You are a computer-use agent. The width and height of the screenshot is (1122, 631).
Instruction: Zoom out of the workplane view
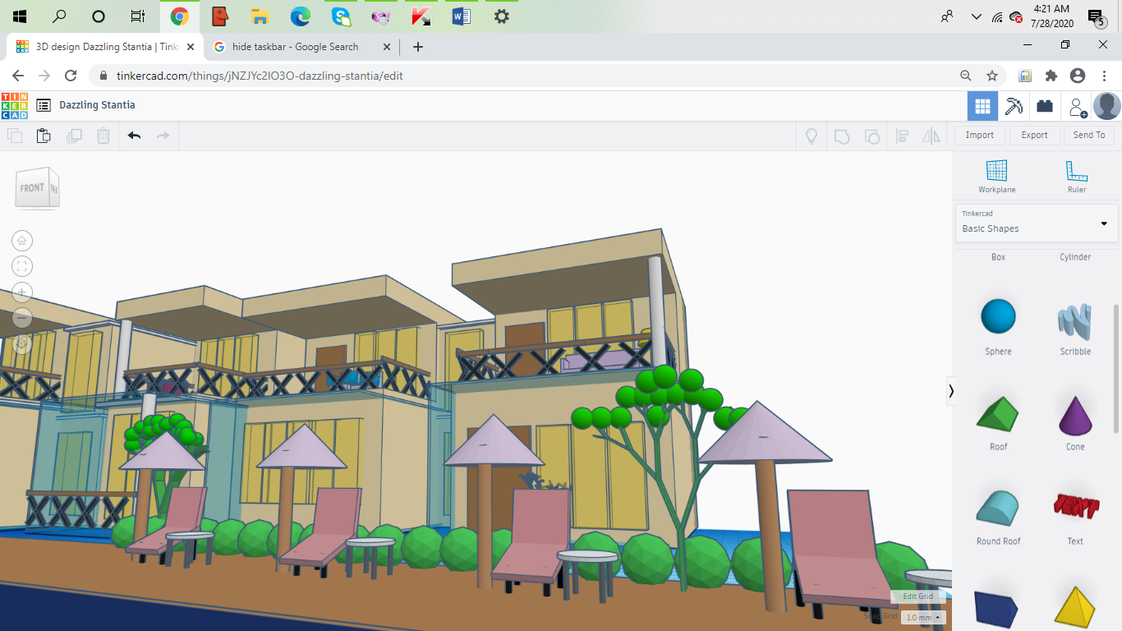point(22,318)
